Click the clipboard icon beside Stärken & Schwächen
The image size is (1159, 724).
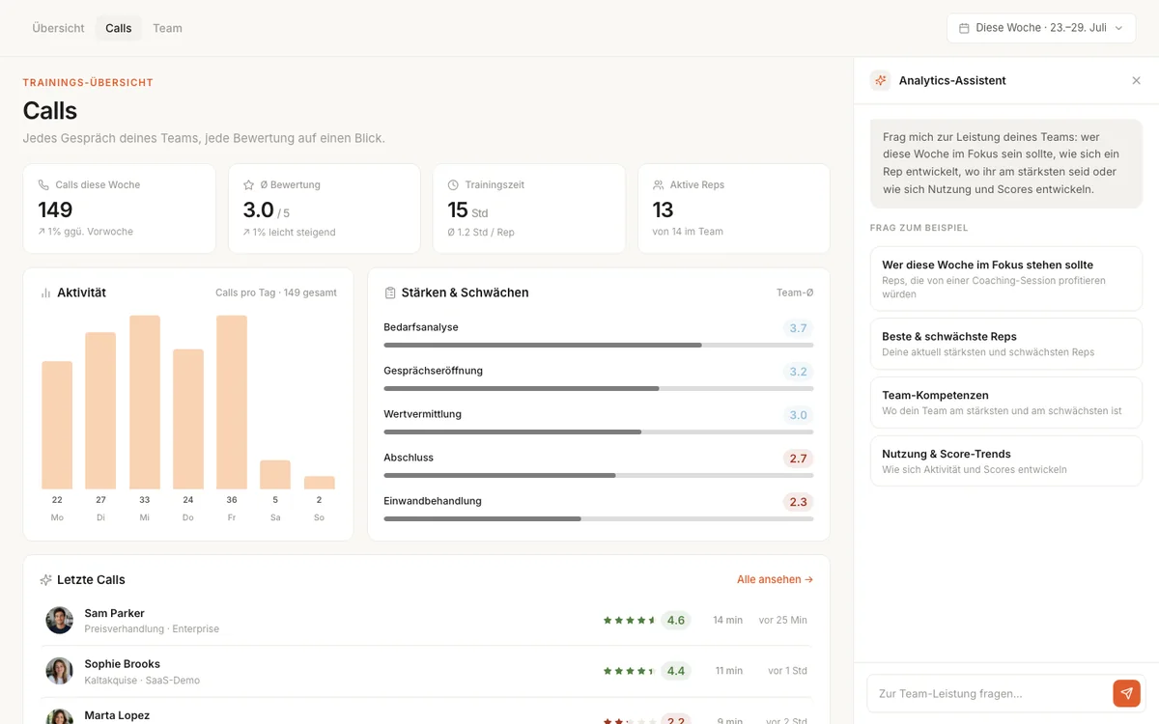coord(390,292)
